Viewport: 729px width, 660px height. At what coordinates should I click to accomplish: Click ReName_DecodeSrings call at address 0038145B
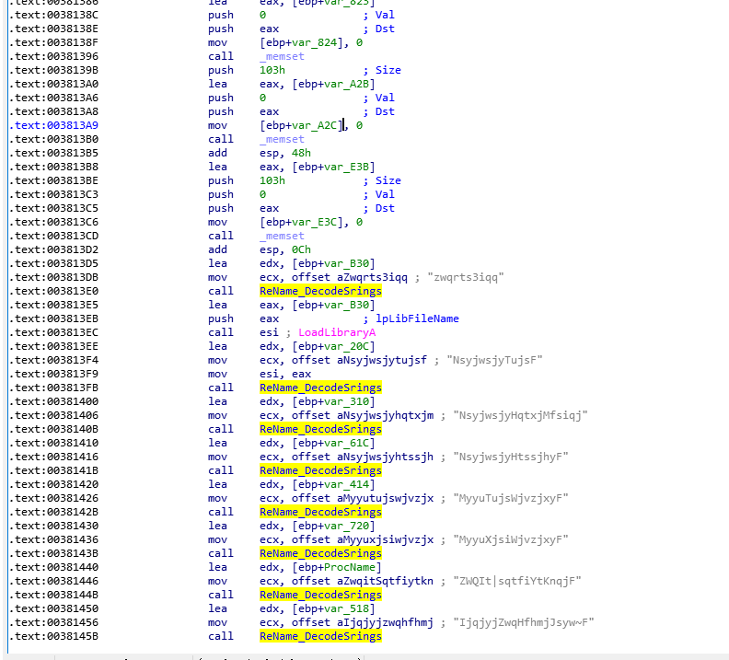coord(320,636)
